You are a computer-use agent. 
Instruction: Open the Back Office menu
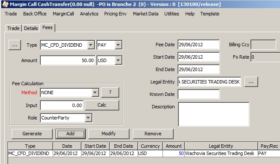35,14
